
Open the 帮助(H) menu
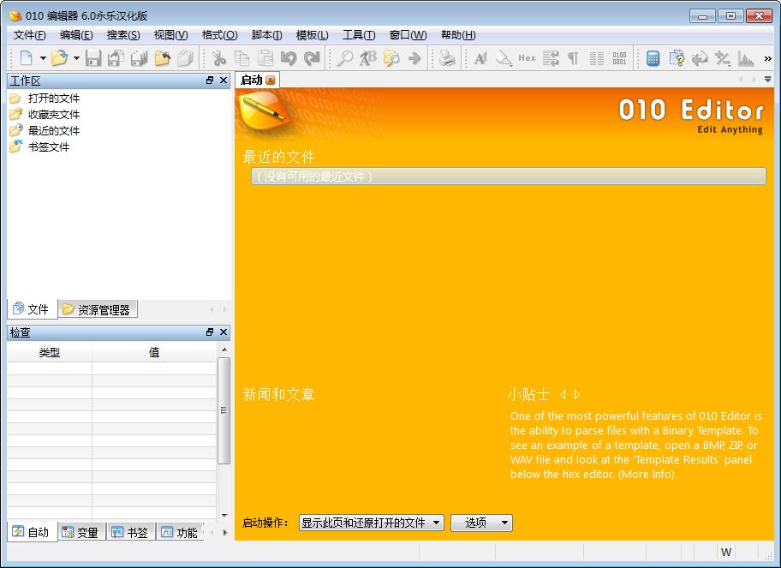pos(458,35)
